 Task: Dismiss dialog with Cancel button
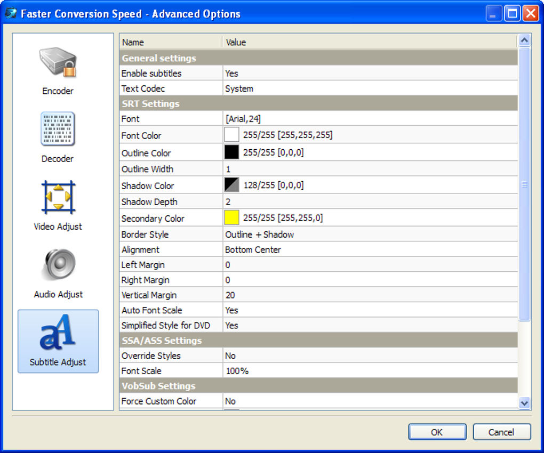pyautogui.click(x=501, y=432)
